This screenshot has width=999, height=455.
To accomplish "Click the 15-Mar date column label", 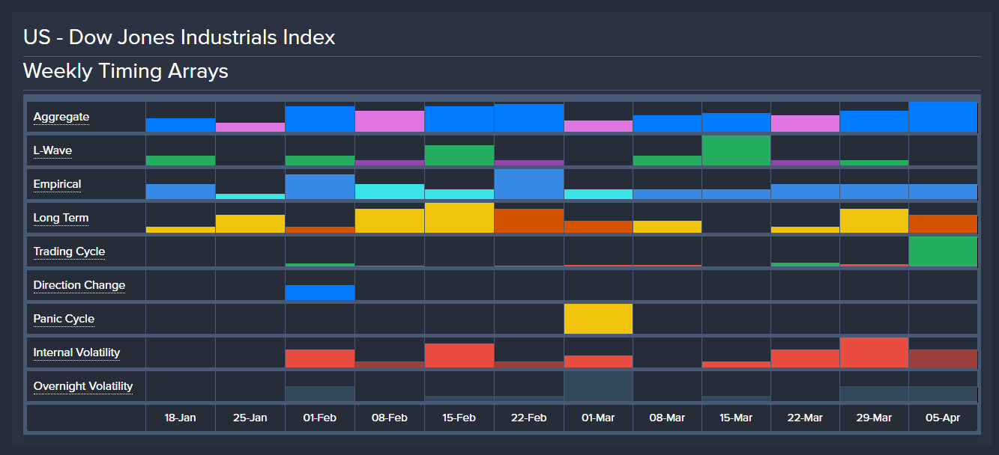I will point(737,418).
